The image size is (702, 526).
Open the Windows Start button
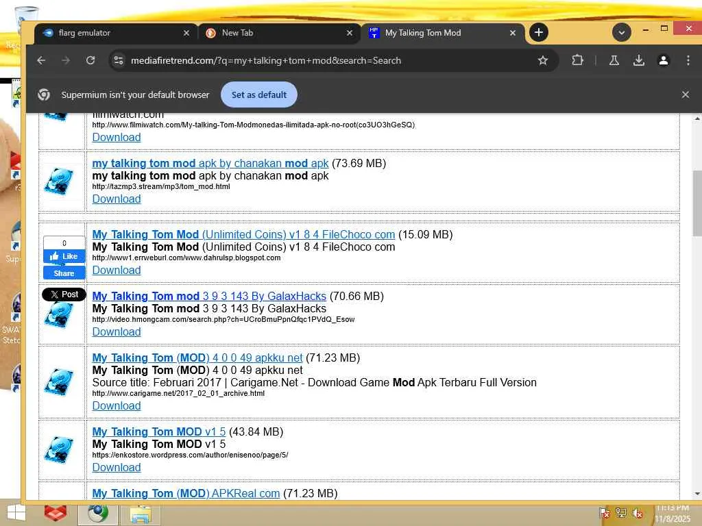(16, 513)
